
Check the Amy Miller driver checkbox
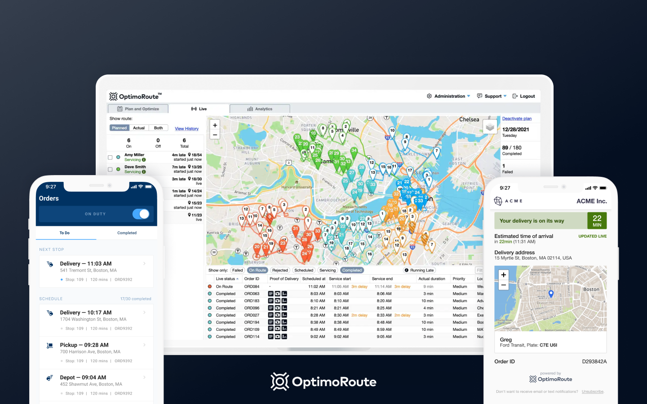pyautogui.click(x=110, y=158)
